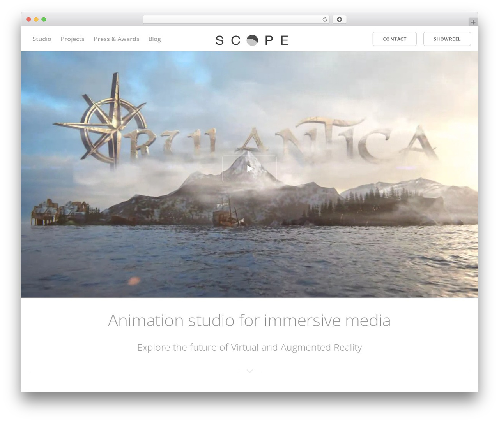
Task: Open Press & Awards page
Action: click(117, 39)
